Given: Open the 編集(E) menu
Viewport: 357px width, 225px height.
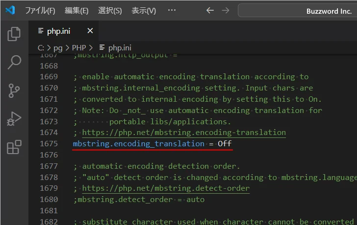Looking at the screenshot, I should 76,10.
